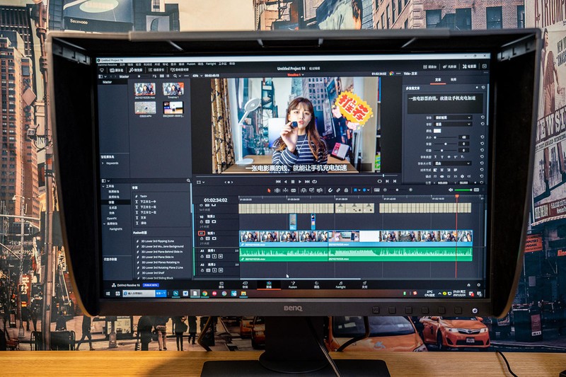Screen dimensions: 566x377
Task: Expand the Keywords smart bin
Action: click(x=103, y=163)
